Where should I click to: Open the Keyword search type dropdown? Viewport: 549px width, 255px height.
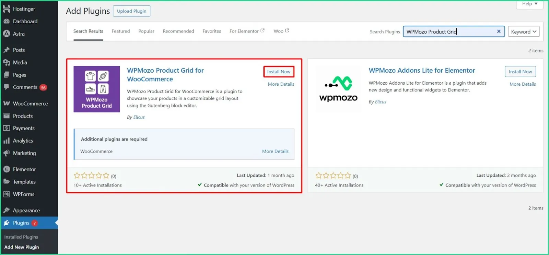(524, 32)
